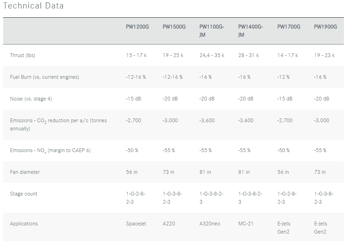Select the Stage count row label
Image resolution: width=347 pixels, height=241 pixels.
[x=23, y=194]
